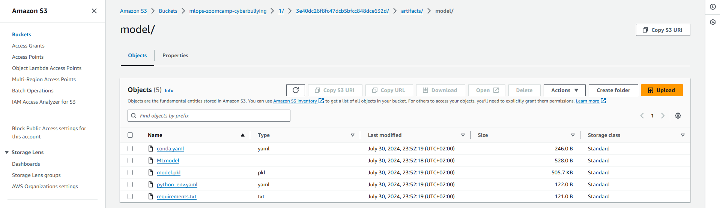Click the search magnifier icon in prefix field
Screen dimensions: 720x208
point(134,116)
